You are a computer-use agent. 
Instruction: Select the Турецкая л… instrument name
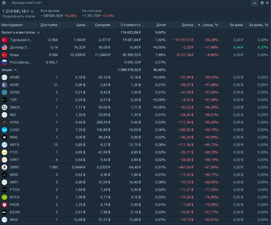click(21, 40)
